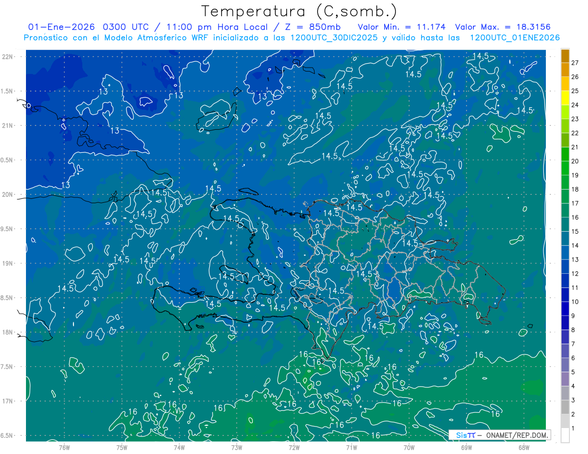
Task: Click the color scale label 20
Action: [x=576, y=161]
